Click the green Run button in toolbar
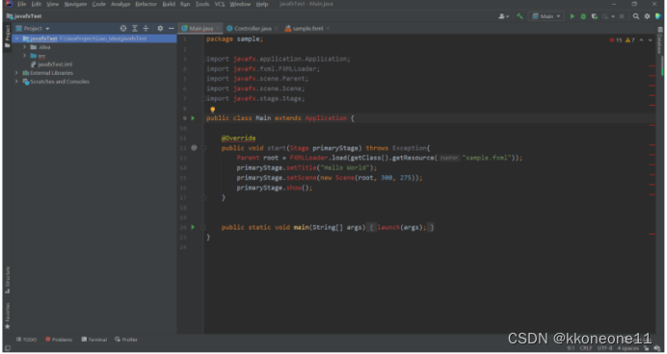 tap(573, 16)
